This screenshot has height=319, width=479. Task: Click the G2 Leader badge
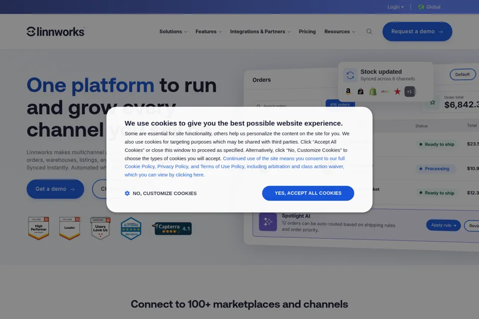click(x=69, y=228)
